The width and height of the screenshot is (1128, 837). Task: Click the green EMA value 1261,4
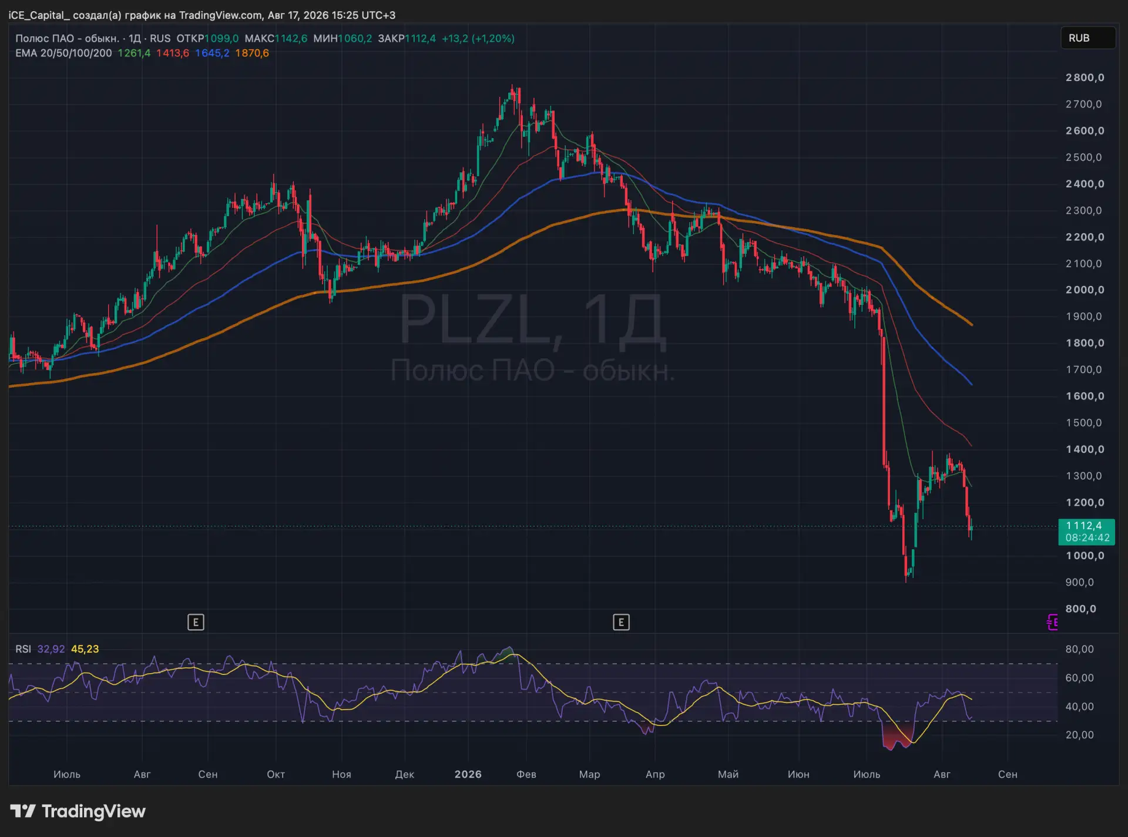tap(134, 53)
